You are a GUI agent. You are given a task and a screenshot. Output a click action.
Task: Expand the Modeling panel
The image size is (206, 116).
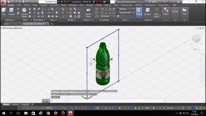pyautogui.click(x=10, y=20)
